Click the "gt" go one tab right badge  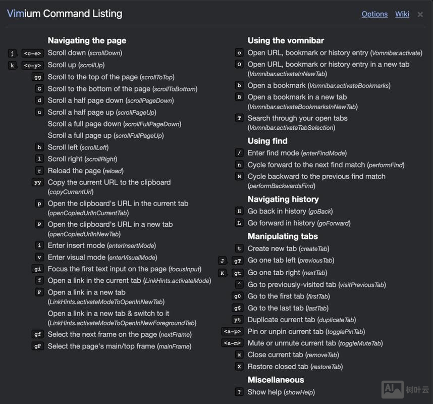tap(237, 273)
